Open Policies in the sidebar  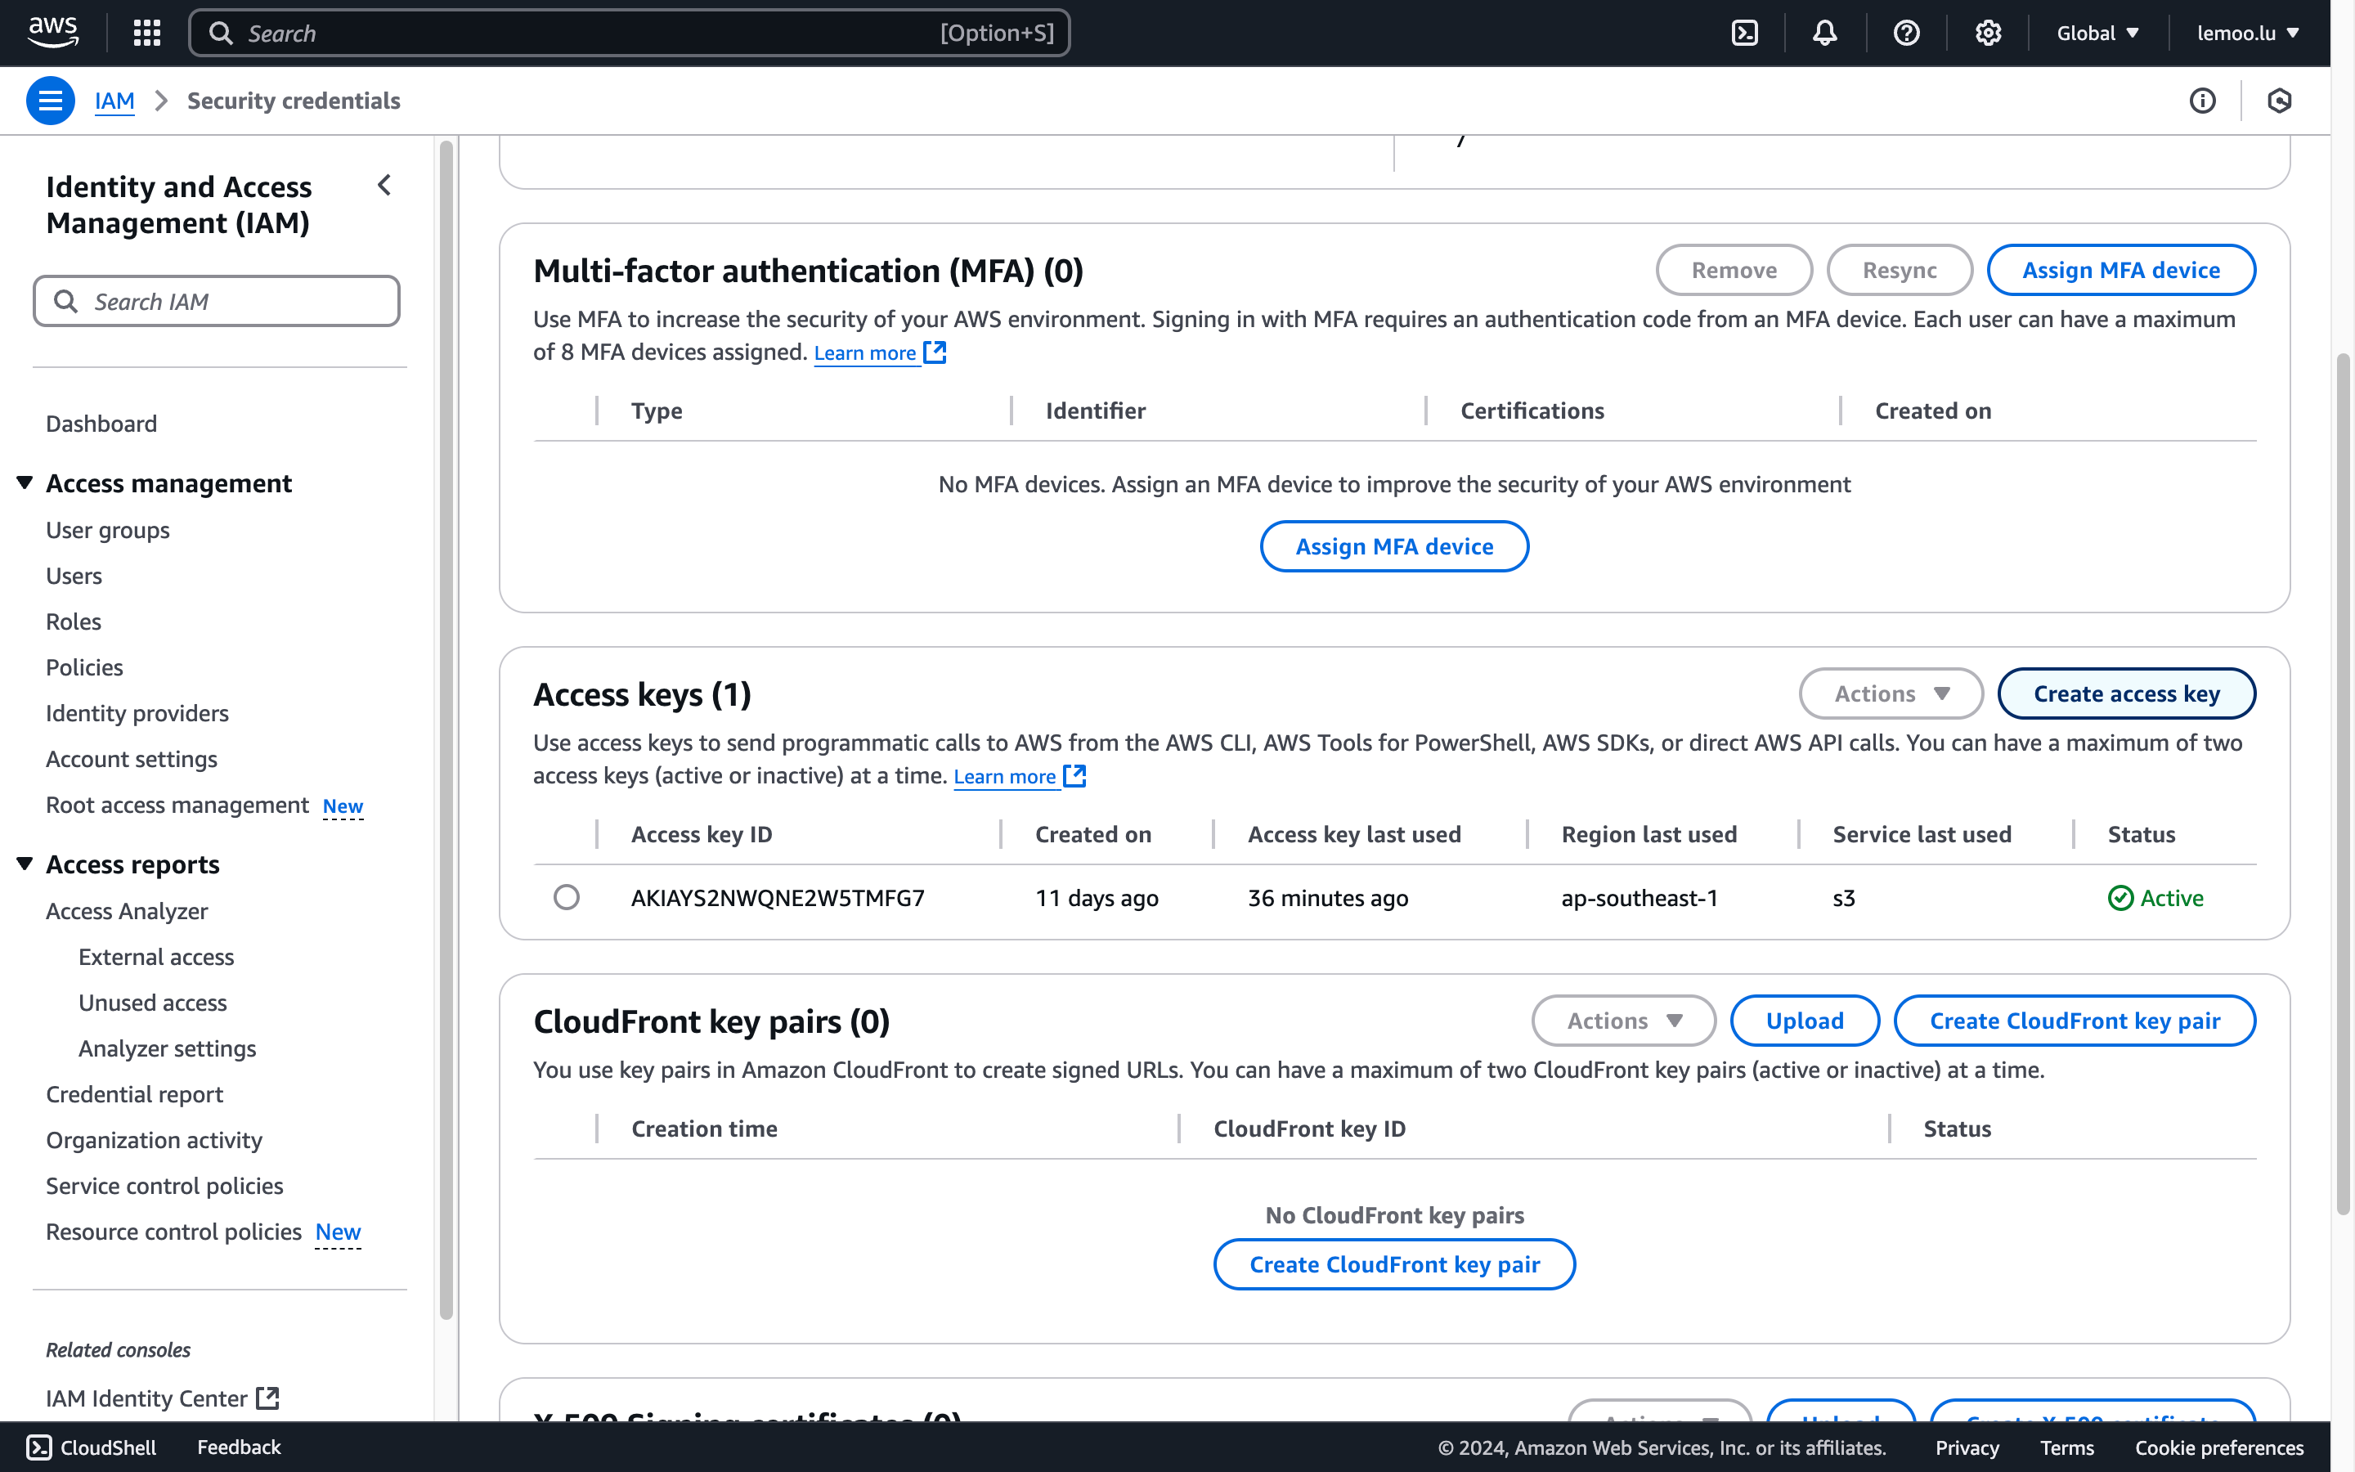[85, 666]
